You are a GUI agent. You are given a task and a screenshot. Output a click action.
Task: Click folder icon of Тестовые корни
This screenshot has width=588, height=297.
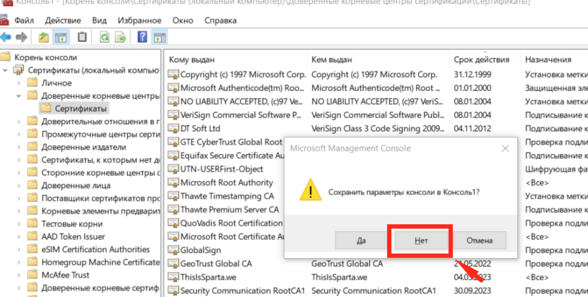click(x=32, y=223)
